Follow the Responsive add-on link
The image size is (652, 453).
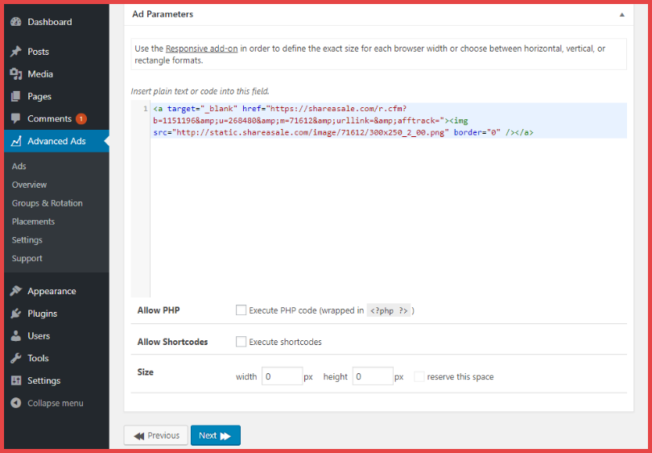pos(202,48)
